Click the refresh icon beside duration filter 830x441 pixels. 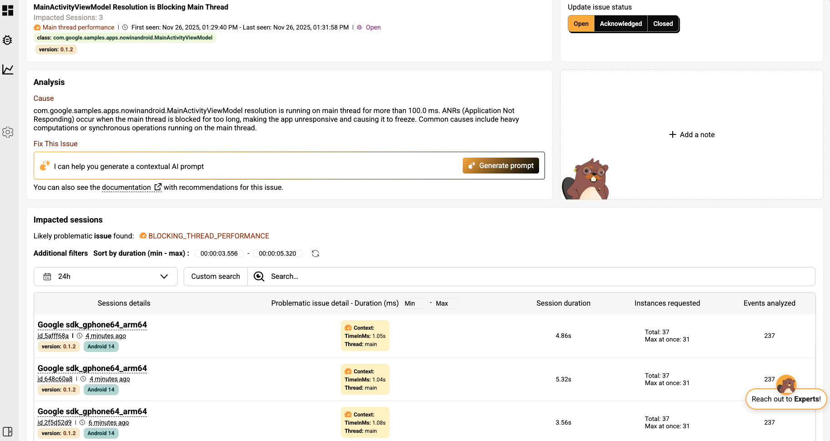click(x=315, y=253)
